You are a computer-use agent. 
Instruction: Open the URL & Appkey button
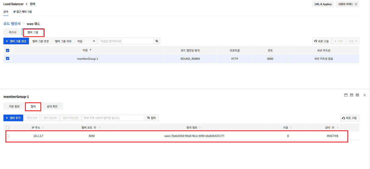click(323, 4)
